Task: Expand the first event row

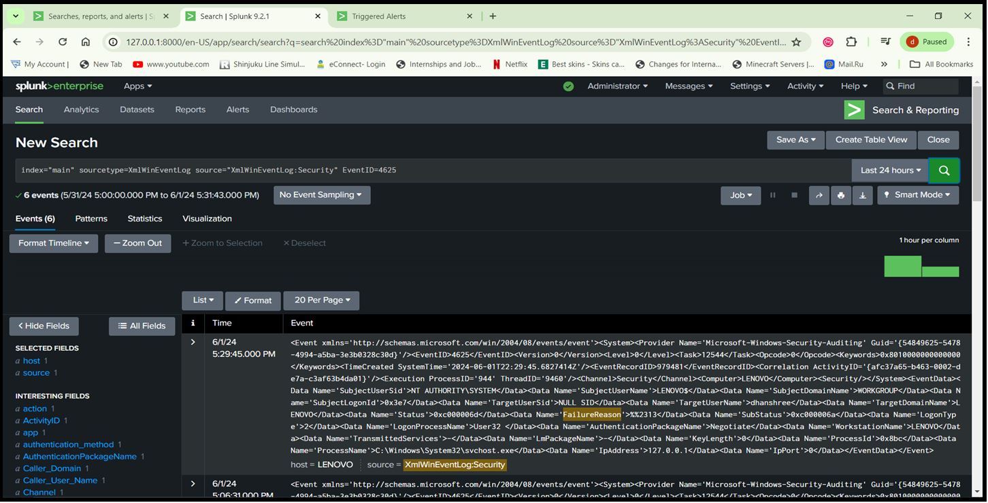Action: (x=193, y=342)
